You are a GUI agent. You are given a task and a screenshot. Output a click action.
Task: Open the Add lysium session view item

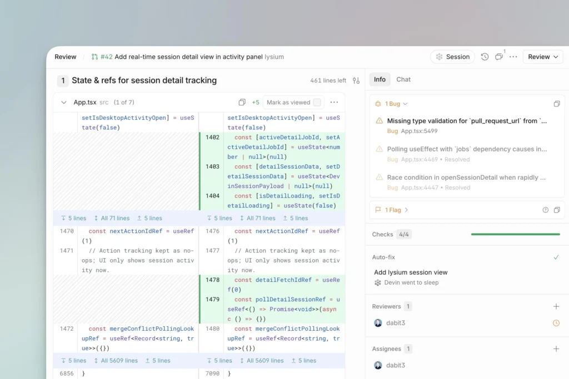[x=411, y=272]
